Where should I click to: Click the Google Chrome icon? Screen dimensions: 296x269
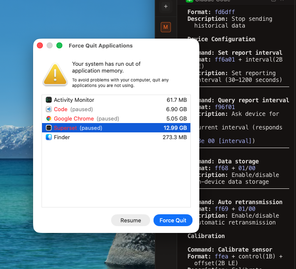point(49,118)
